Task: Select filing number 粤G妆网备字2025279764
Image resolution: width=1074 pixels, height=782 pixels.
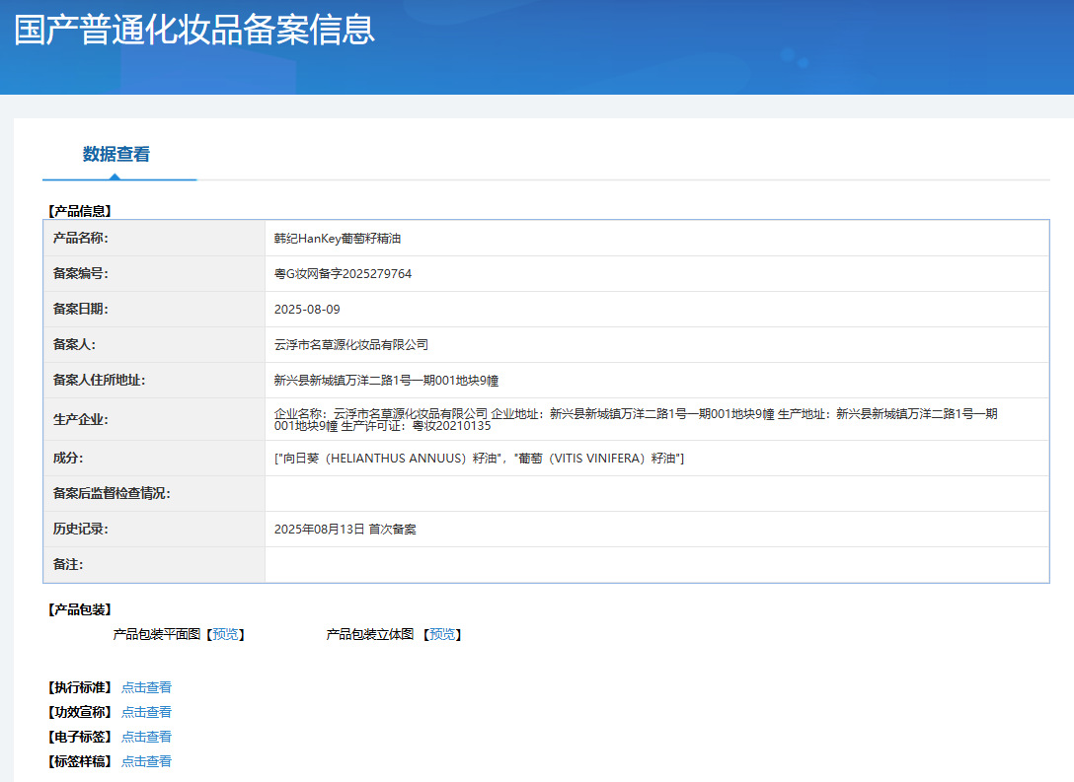Action: click(x=344, y=274)
